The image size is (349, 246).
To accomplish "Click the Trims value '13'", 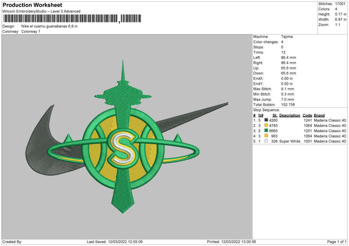I will coord(283,52).
